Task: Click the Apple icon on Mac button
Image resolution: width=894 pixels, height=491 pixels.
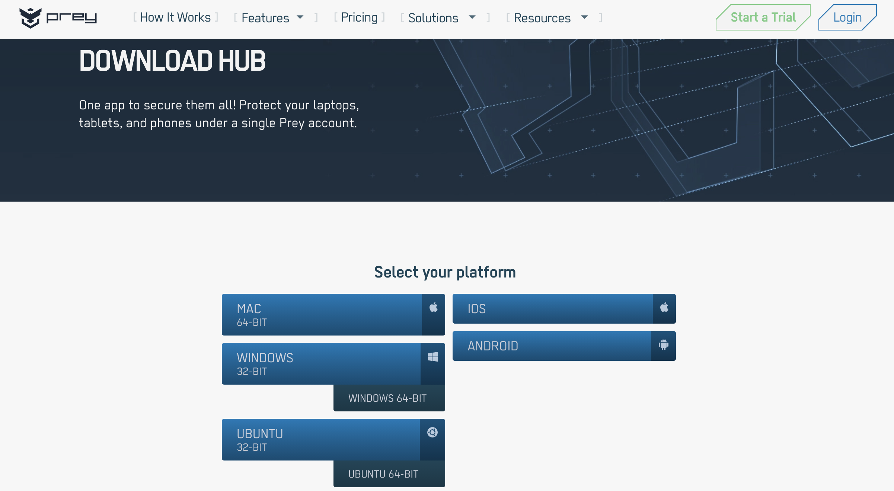Action: coord(434,307)
